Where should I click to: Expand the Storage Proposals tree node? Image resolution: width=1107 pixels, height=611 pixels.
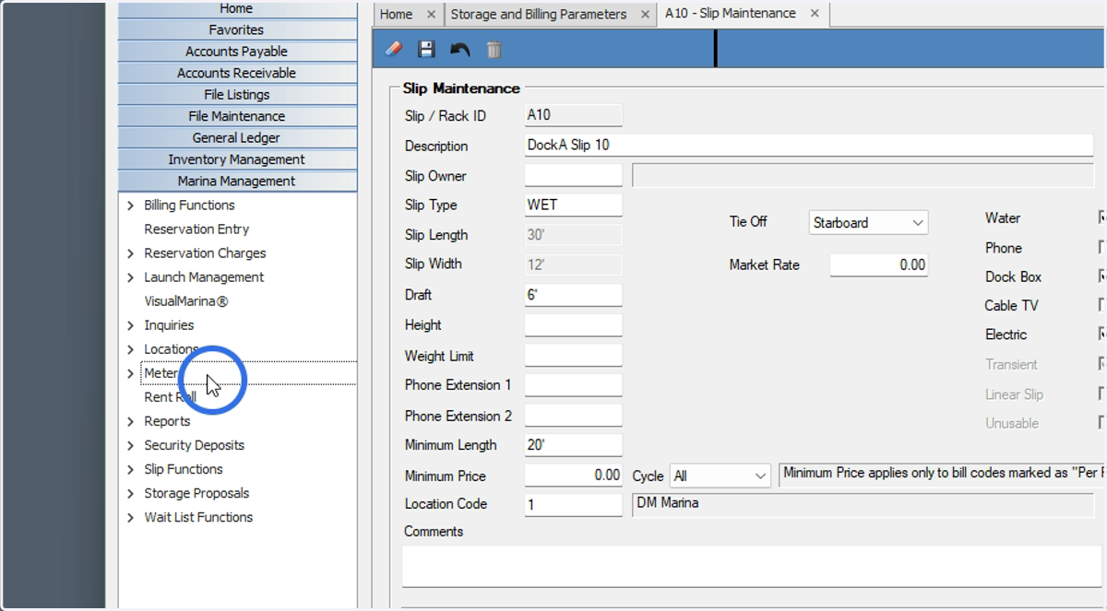130,493
